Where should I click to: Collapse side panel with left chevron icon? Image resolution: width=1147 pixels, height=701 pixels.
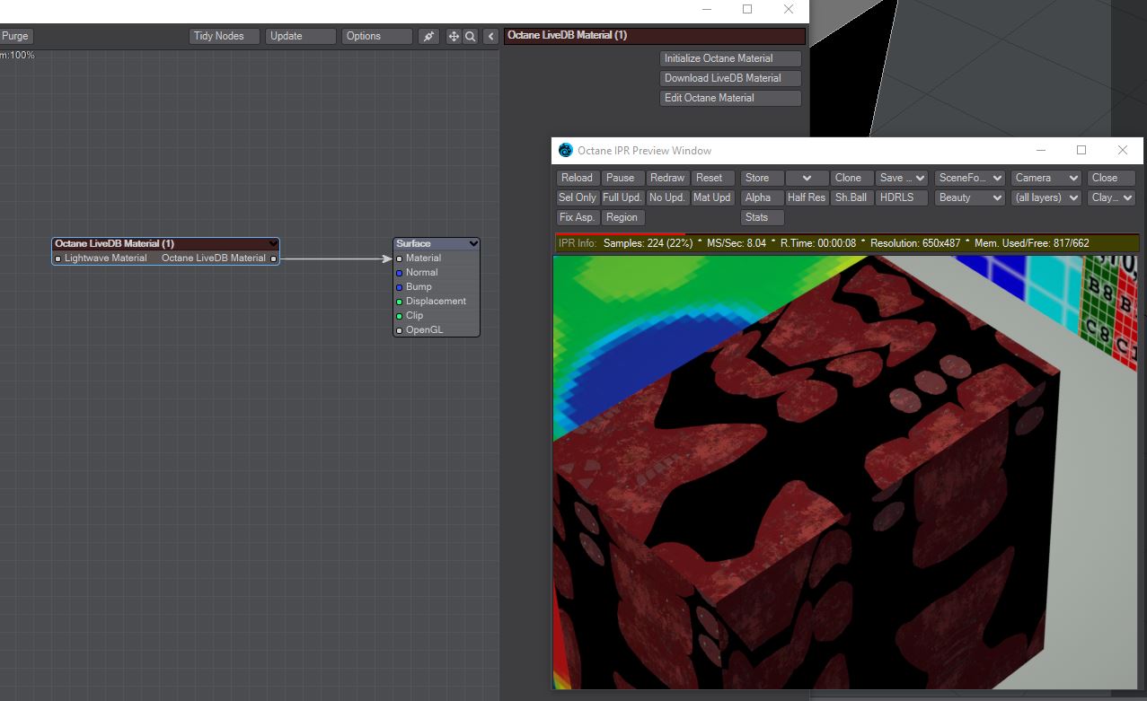pos(490,37)
